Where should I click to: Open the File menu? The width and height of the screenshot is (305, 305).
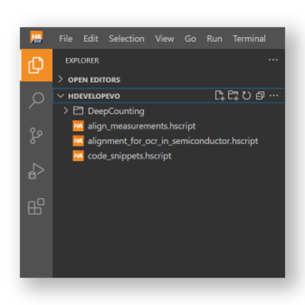(x=66, y=39)
